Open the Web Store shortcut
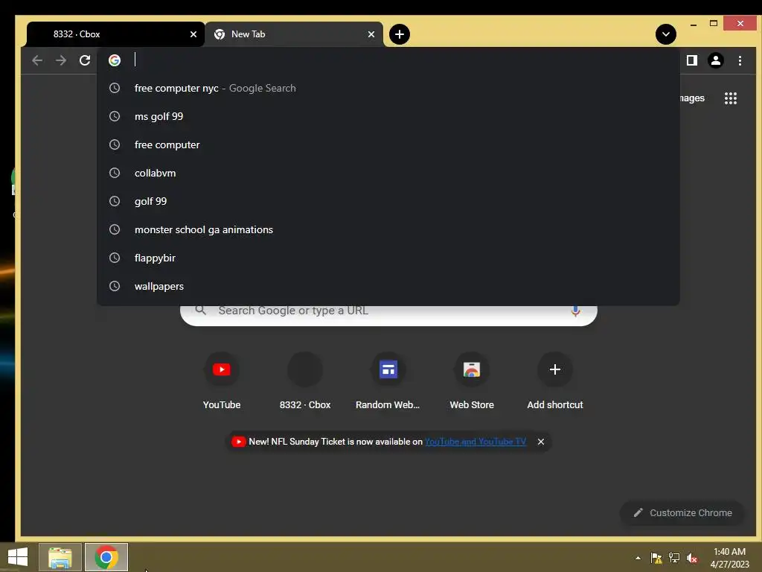 coord(471,381)
